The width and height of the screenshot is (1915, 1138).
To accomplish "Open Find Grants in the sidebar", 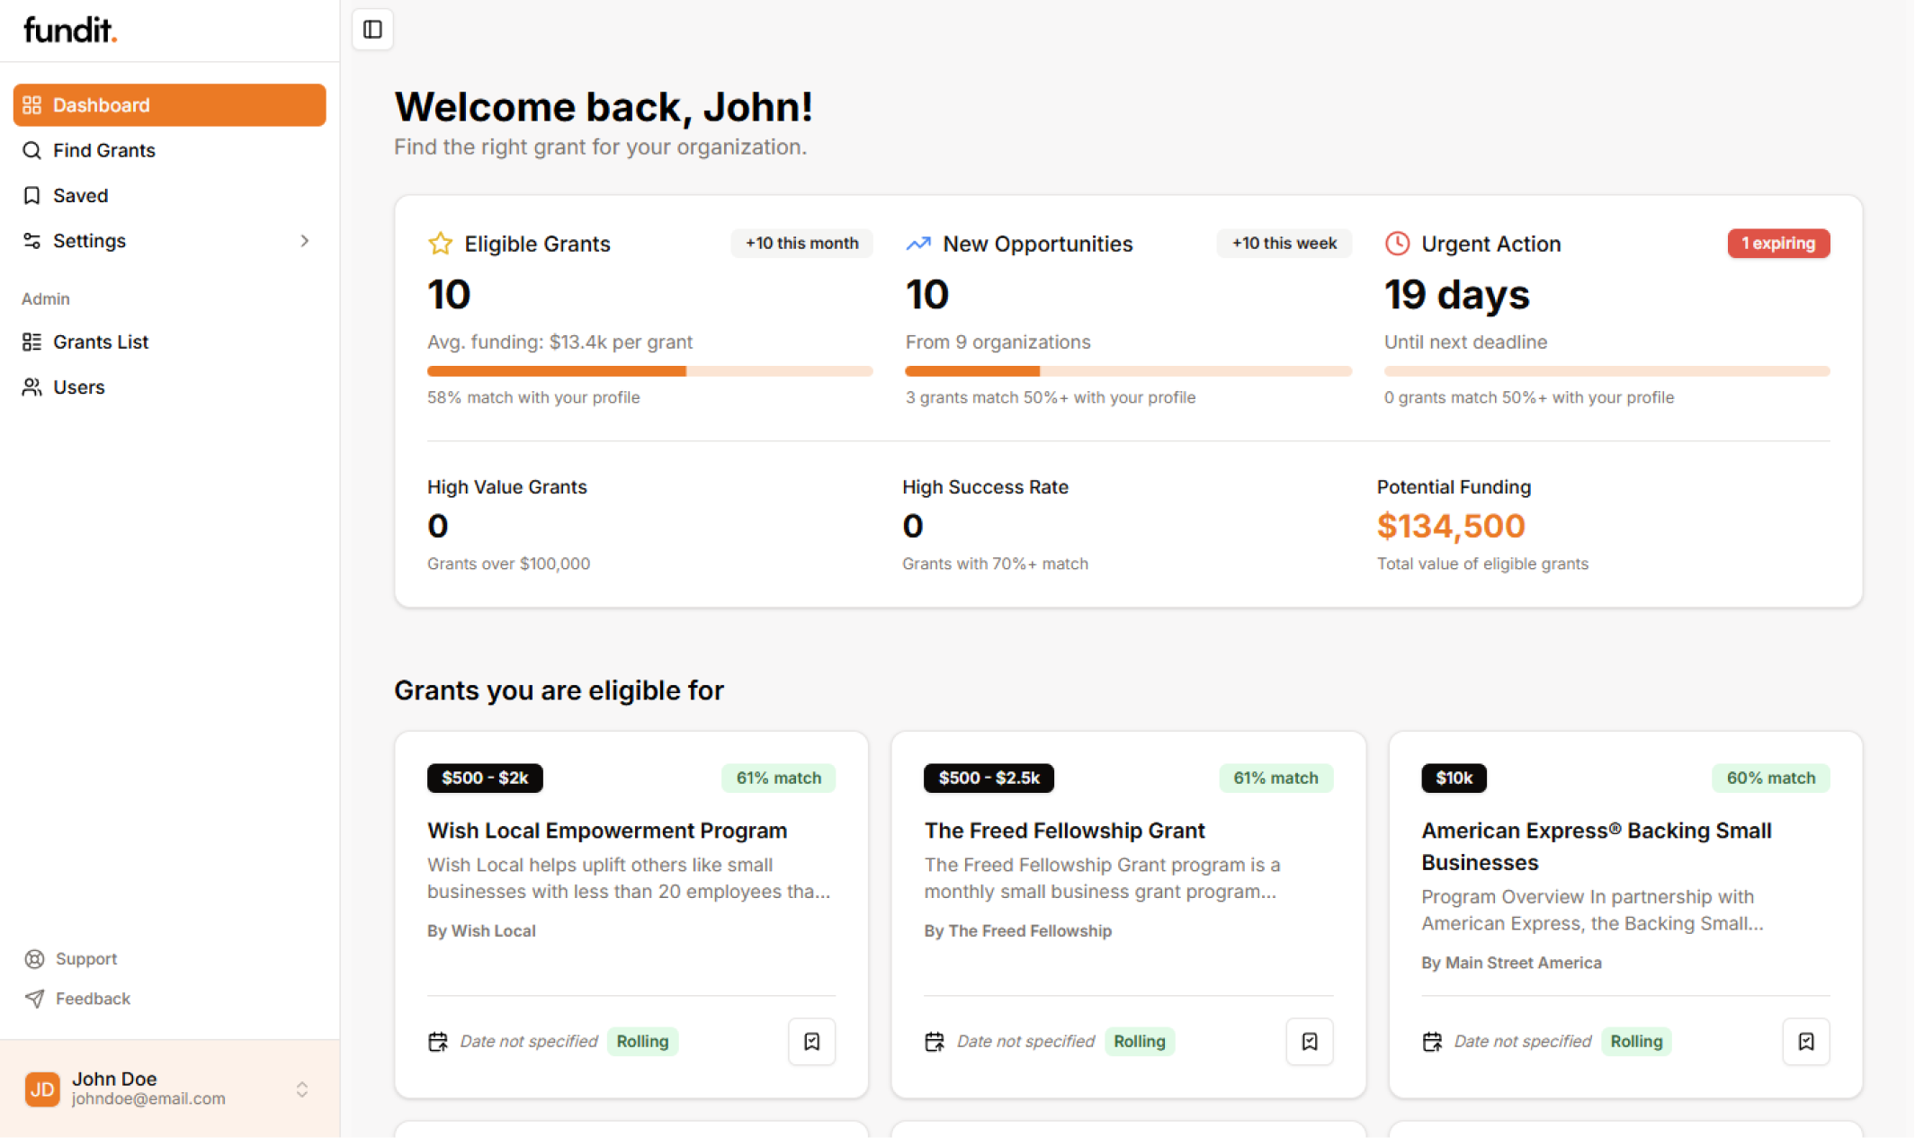I will [x=103, y=150].
